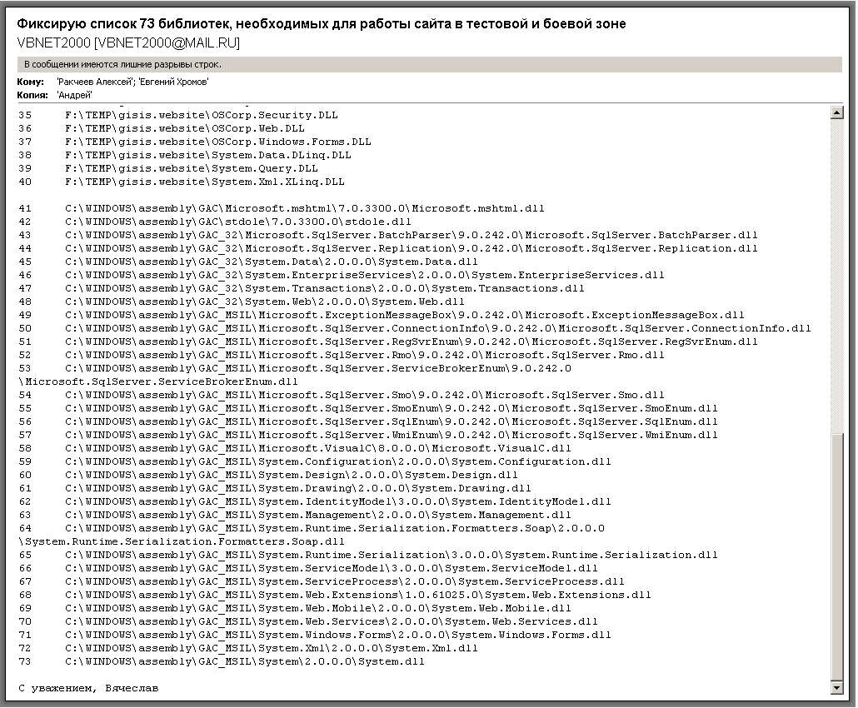Click signature 'С уважением, Вячеслав'
Viewport: 858px width, 708px height.
click(88, 688)
